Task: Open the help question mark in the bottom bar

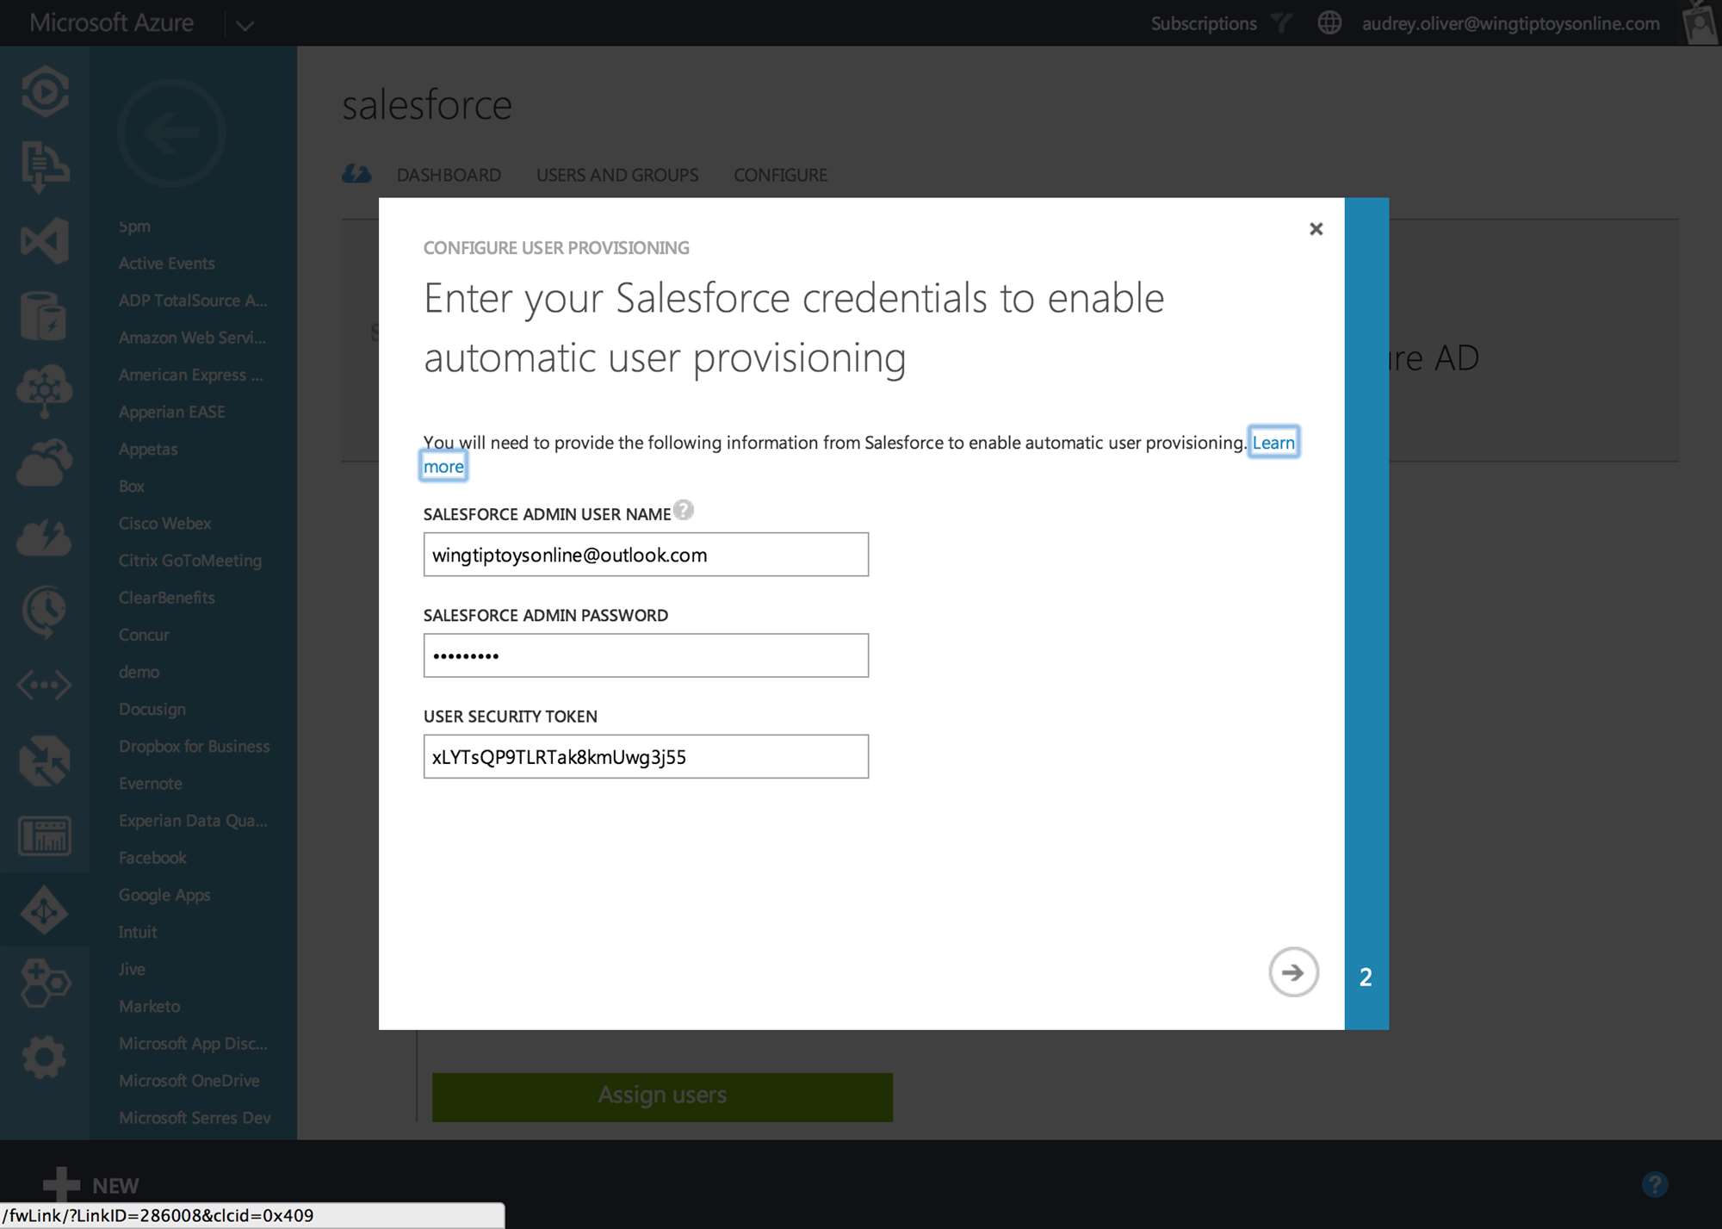Action: 1654,1184
